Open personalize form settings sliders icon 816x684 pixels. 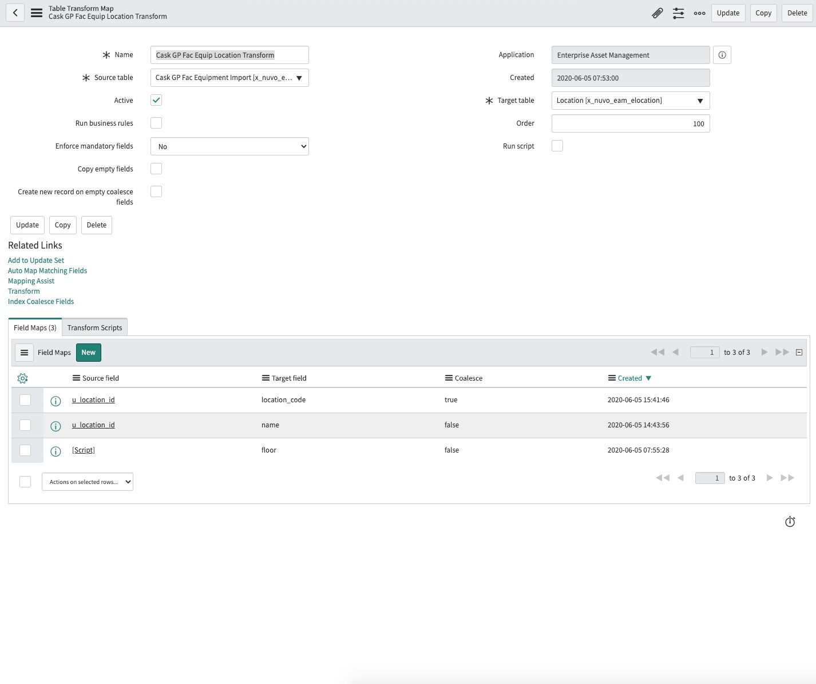tap(679, 13)
